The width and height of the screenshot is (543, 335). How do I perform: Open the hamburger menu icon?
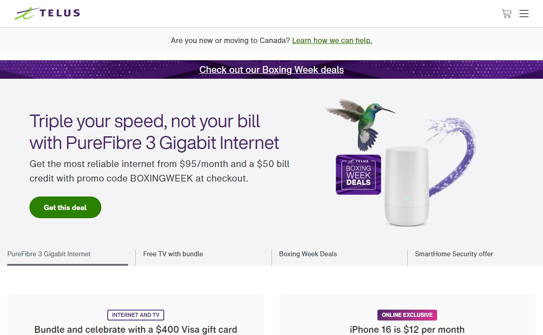[x=524, y=14]
